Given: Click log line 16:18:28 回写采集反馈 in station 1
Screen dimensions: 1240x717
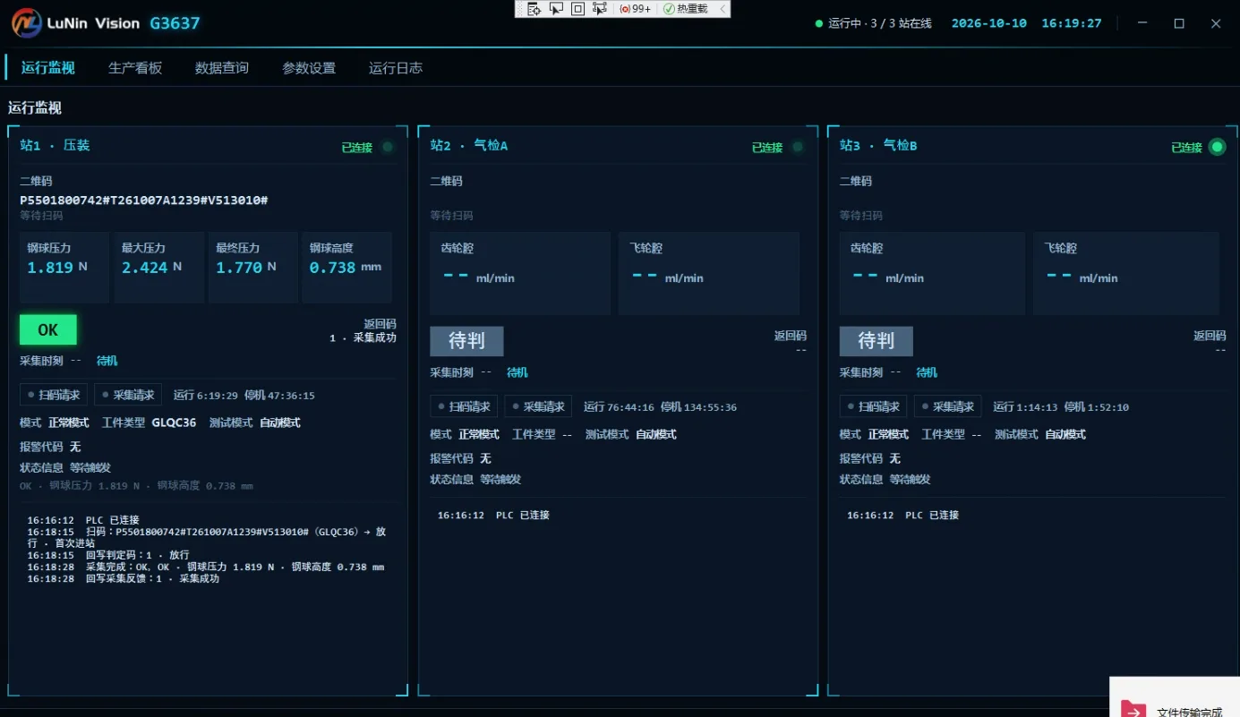Looking at the screenshot, I should pyautogui.click(x=124, y=578).
